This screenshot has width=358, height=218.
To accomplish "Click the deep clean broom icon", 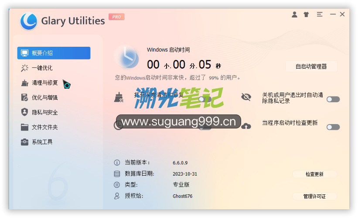I will (x=119, y=97).
